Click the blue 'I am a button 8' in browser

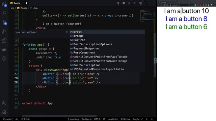tap(186, 19)
